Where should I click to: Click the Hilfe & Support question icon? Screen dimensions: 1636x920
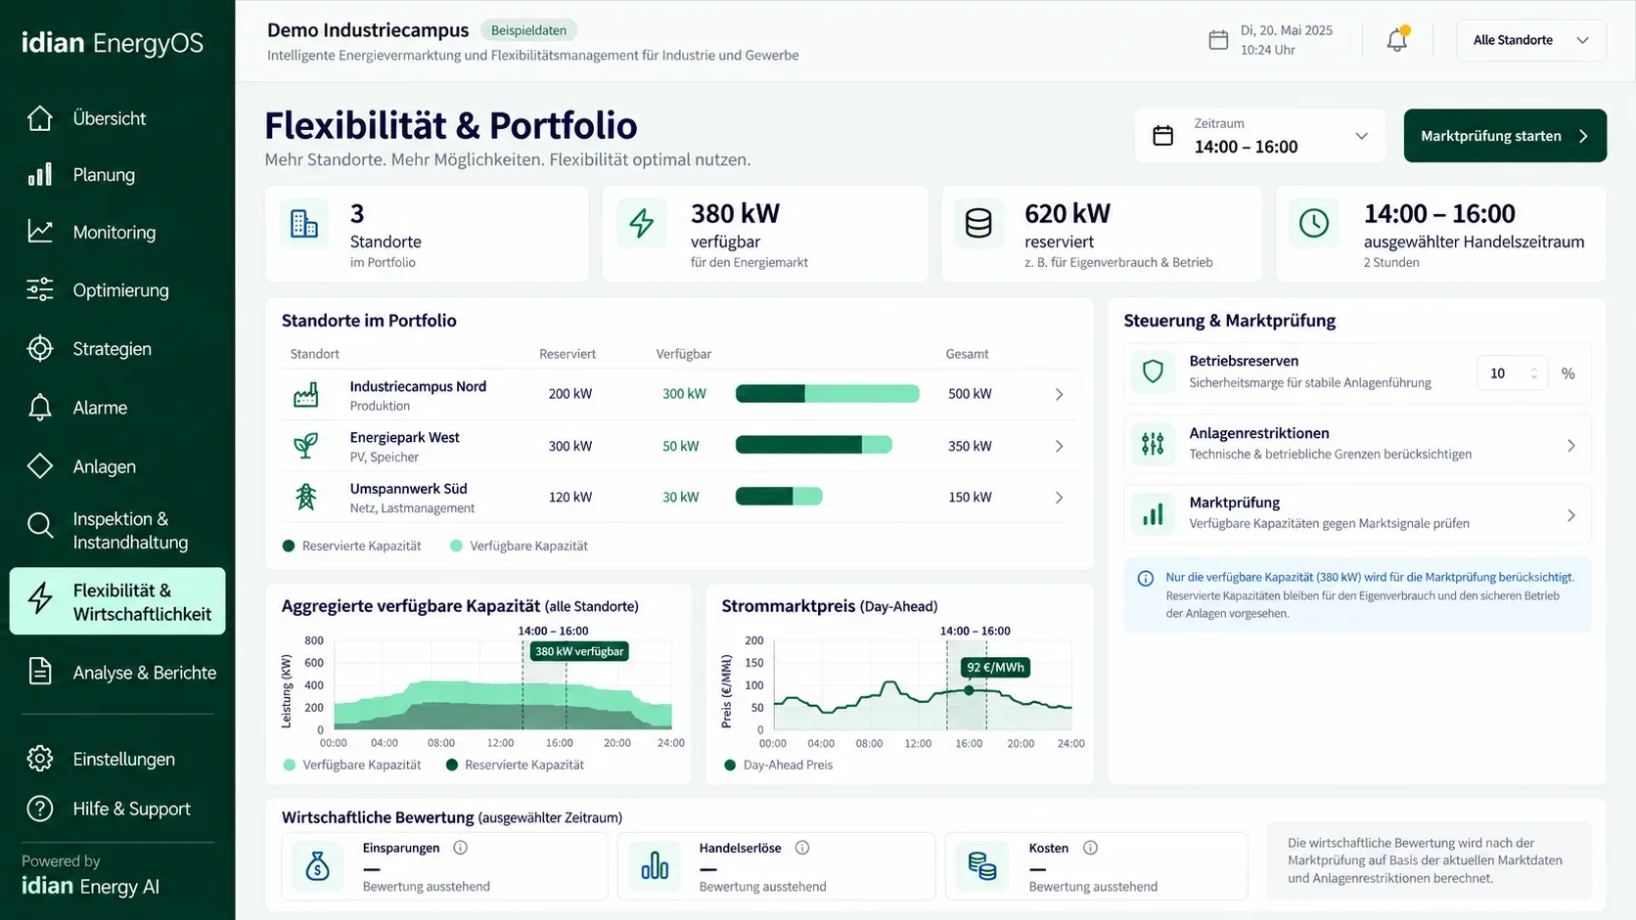(40, 809)
